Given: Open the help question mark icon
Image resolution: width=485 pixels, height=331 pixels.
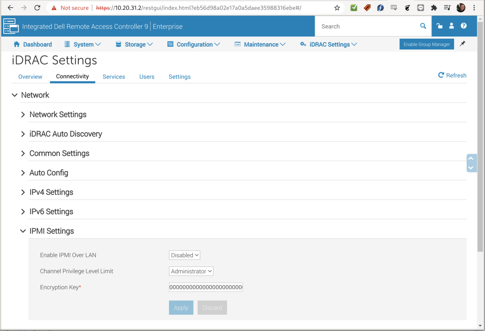Looking at the screenshot, I should click(x=464, y=26).
